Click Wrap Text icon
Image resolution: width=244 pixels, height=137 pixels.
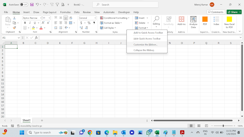71,18
